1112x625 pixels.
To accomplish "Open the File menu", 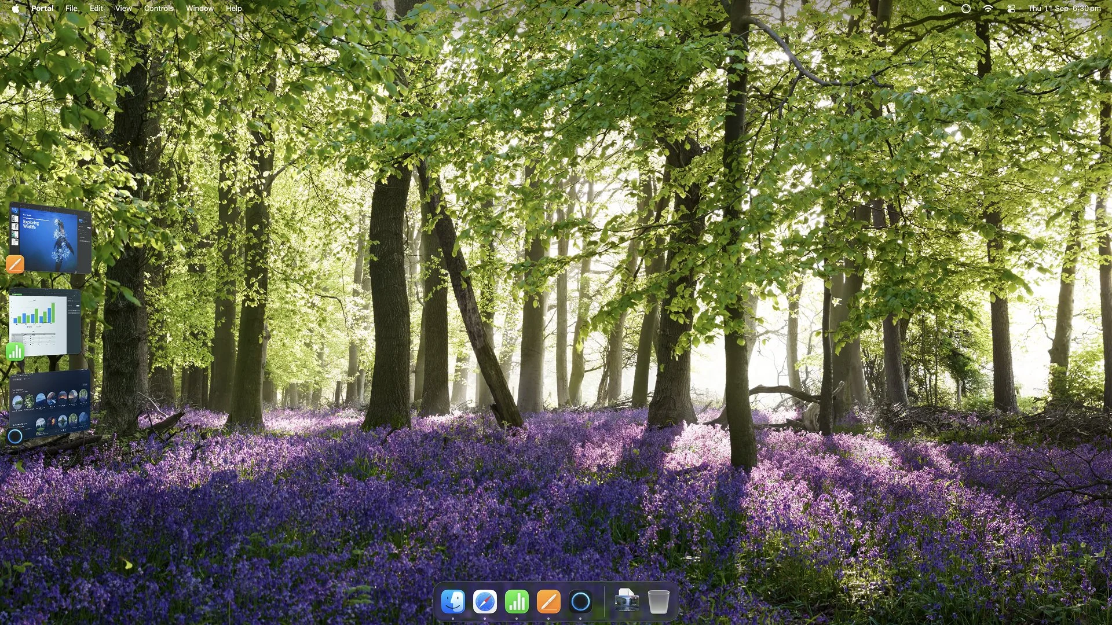I will pyautogui.click(x=71, y=9).
